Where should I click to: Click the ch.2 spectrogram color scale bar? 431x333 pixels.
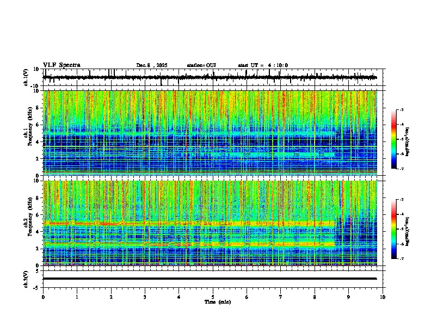pyautogui.click(x=393, y=229)
